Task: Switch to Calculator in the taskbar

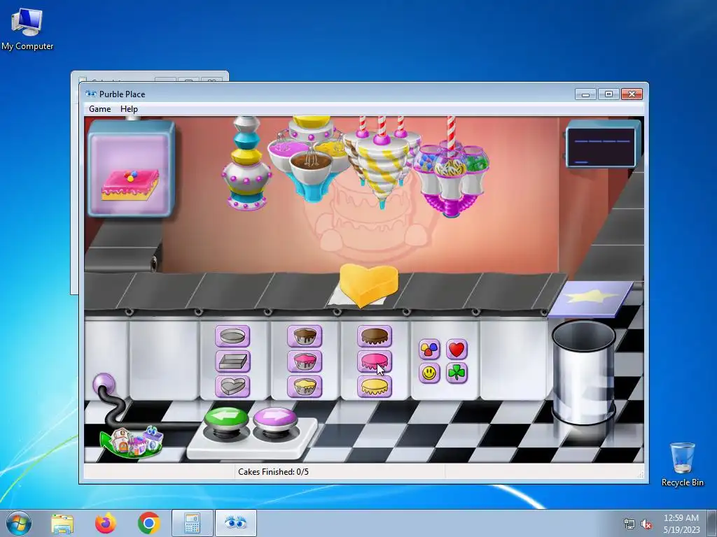Action: click(192, 523)
